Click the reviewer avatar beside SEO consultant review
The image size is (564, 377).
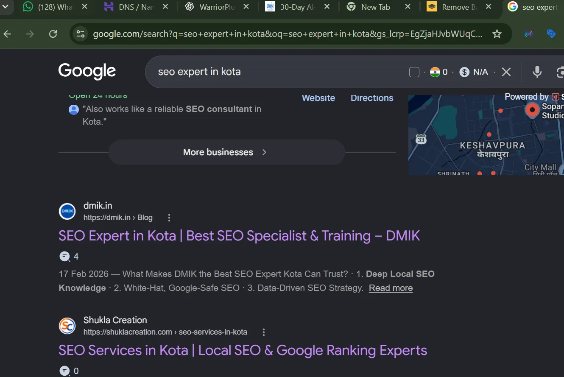point(74,109)
